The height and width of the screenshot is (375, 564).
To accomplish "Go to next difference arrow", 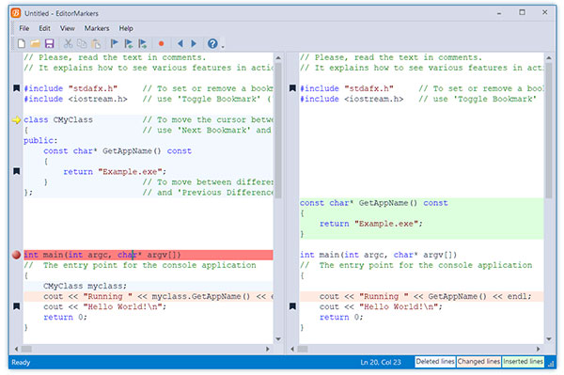I will point(194,44).
